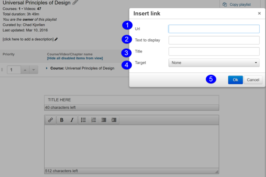Decrease indent in the editor
The width and height of the screenshot is (266, 177).
tap(104, 120)
